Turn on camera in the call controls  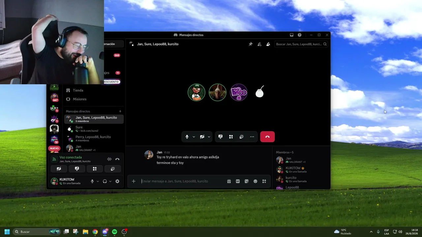[202, 137]
